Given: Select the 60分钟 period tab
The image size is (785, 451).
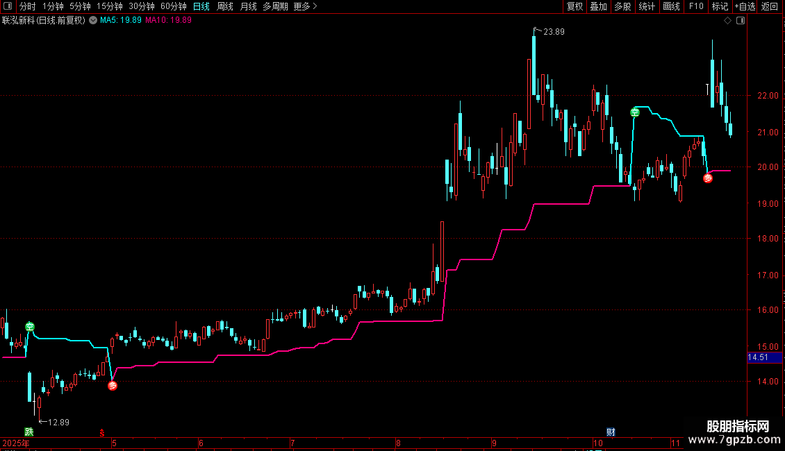Looking at the screenshot, I should (174, 6).
